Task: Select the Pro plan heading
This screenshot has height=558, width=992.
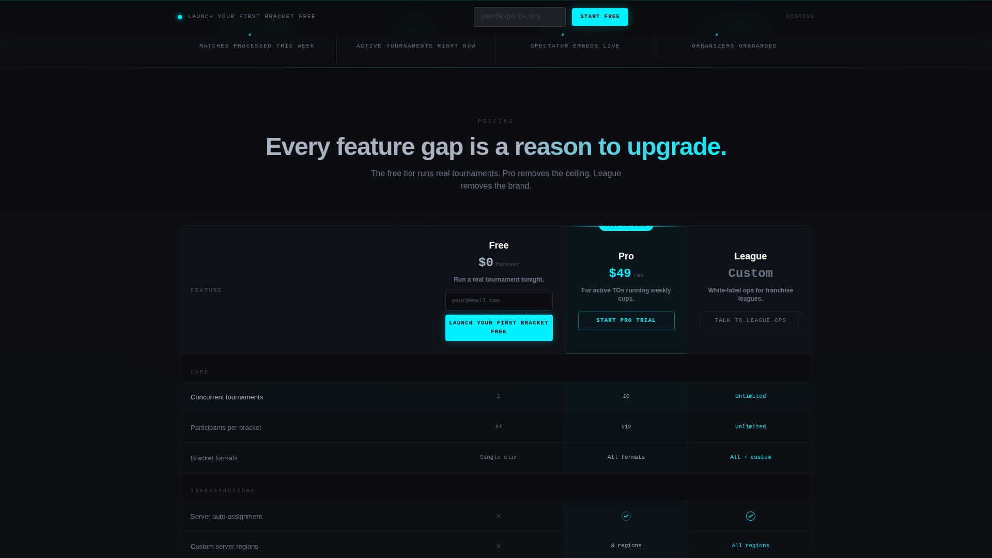Action: pyautogui.click(x=626, y=256)
